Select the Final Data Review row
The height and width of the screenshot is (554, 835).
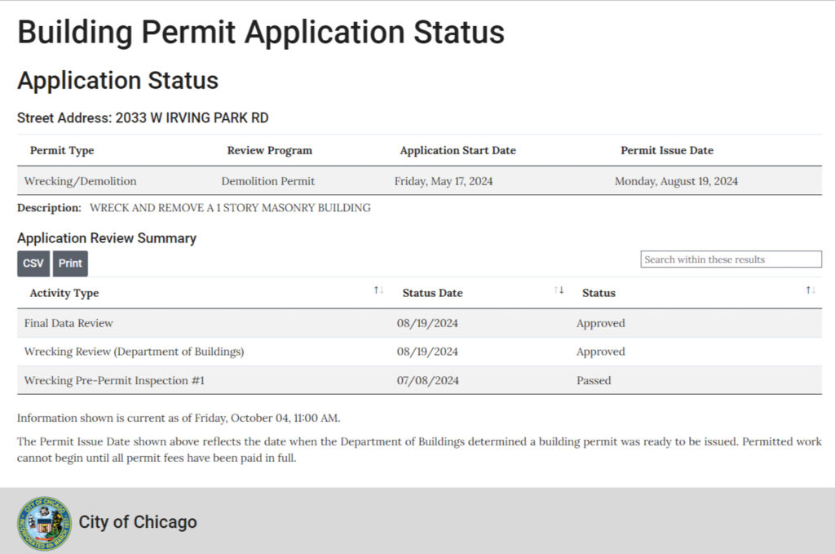67,323
